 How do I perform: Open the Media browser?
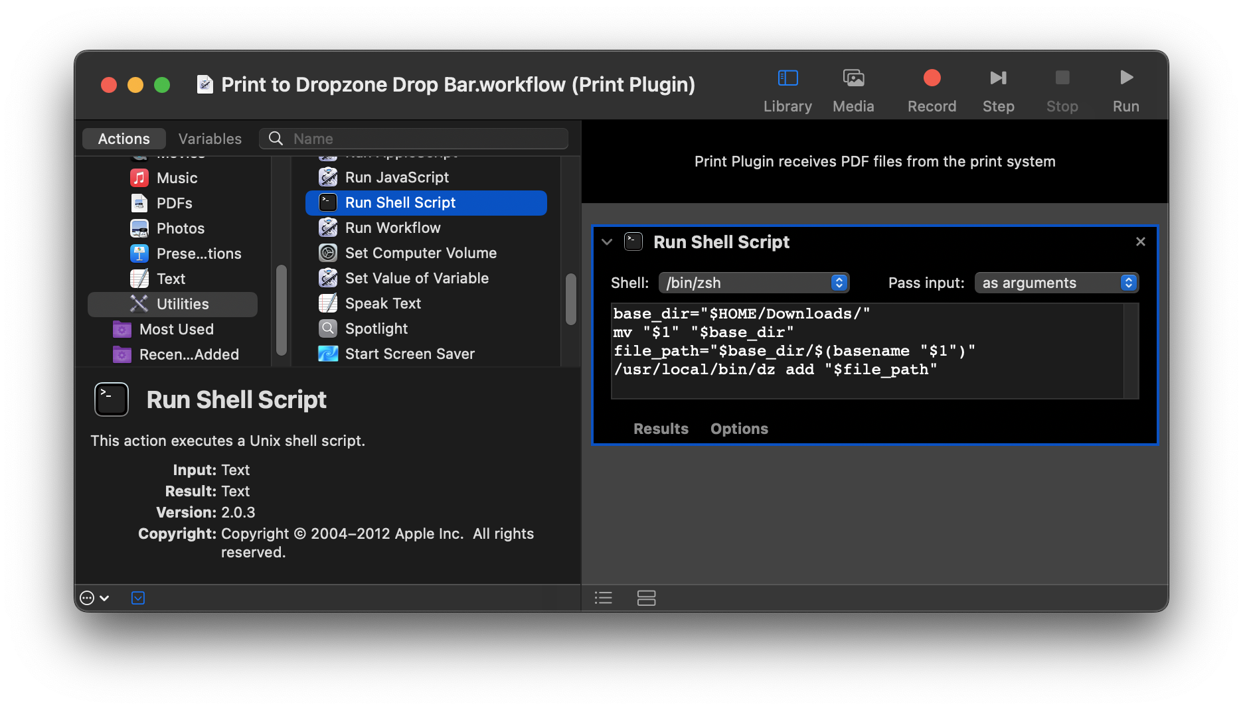(x=853, y=91)
